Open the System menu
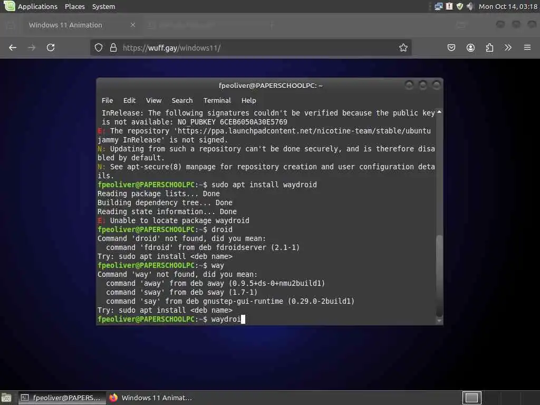Viewport: 540px width, 405px height. click(104, 6)
